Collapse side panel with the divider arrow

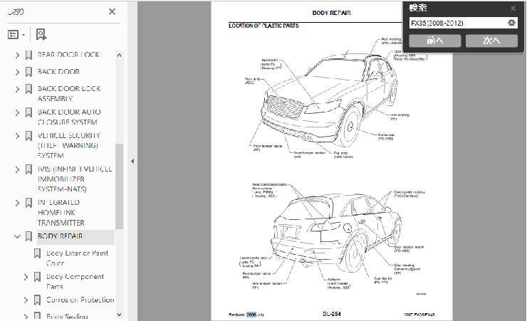pyautogui.click(x=132, y=162)
